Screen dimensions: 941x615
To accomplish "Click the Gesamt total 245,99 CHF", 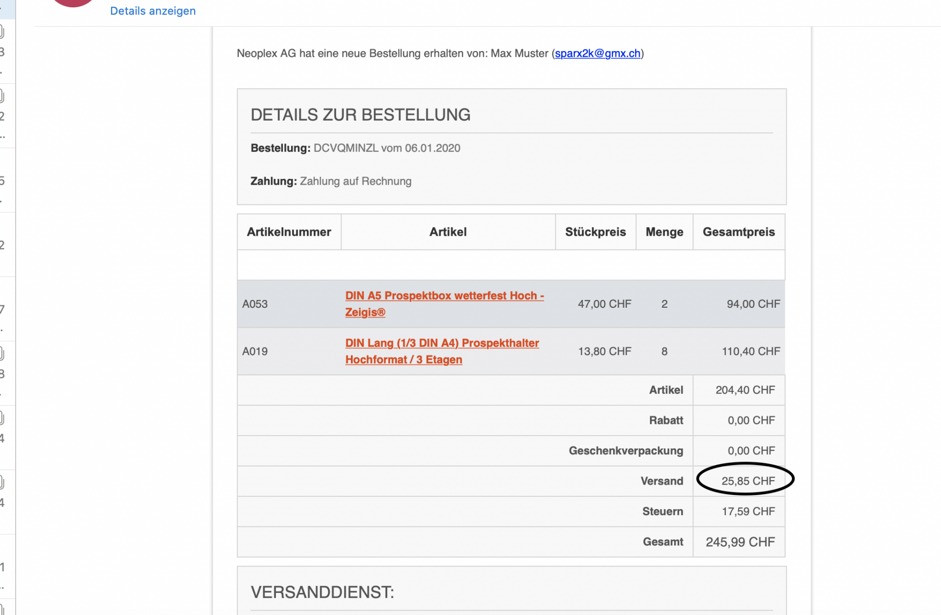I will (x=740, y=542).
